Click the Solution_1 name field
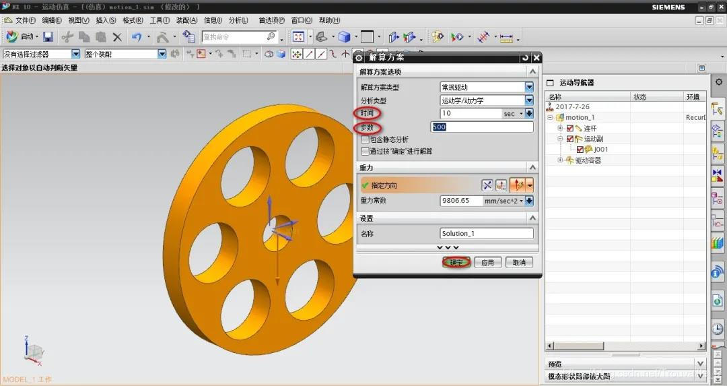This screenshot has height=386, width=727. [487, 233]
